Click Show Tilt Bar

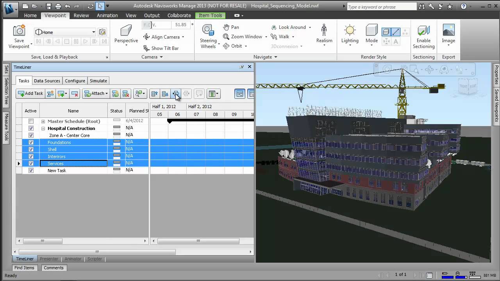161,48
